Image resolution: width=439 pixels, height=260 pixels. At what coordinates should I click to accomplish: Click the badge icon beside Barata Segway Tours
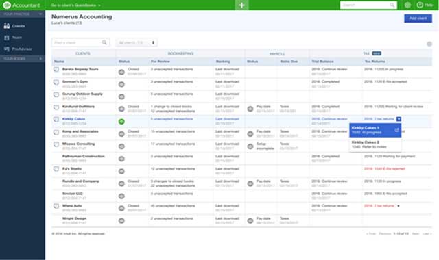pyautogui.click(x=56, y=70)
